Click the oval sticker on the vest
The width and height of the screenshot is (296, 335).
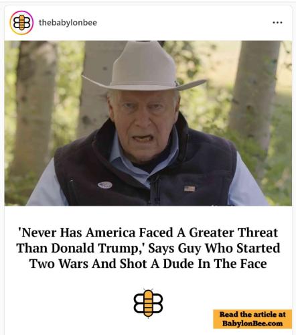coord(105,185)
